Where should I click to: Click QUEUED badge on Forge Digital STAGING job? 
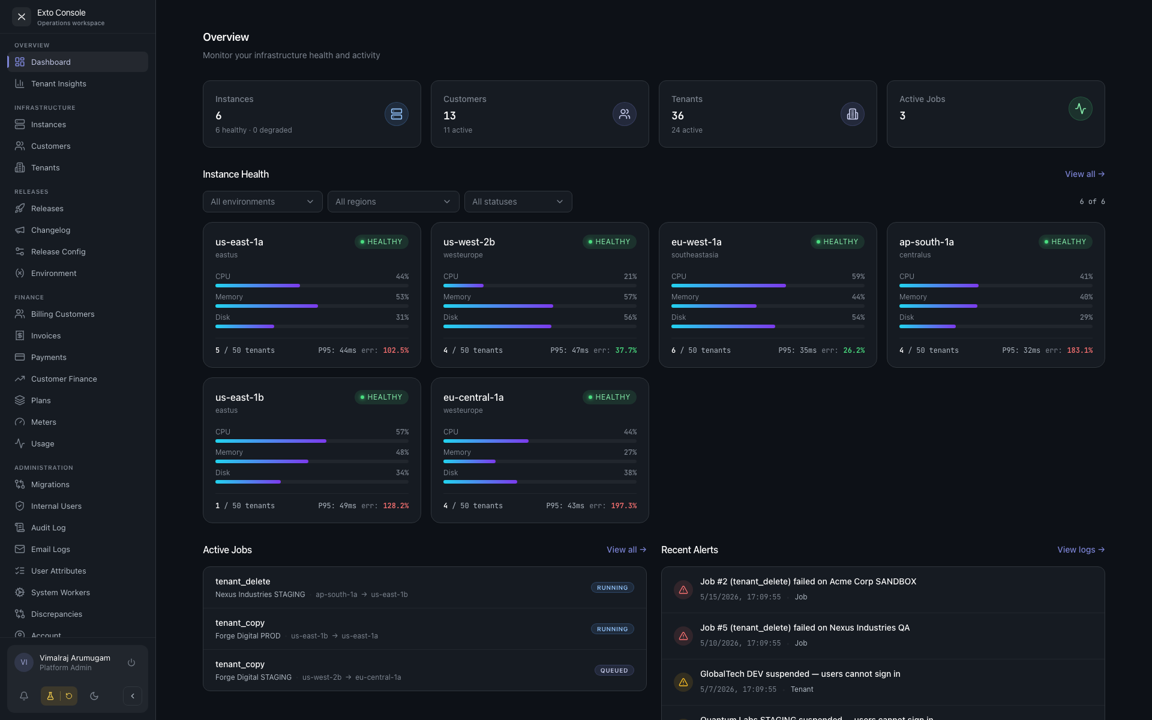614,671
